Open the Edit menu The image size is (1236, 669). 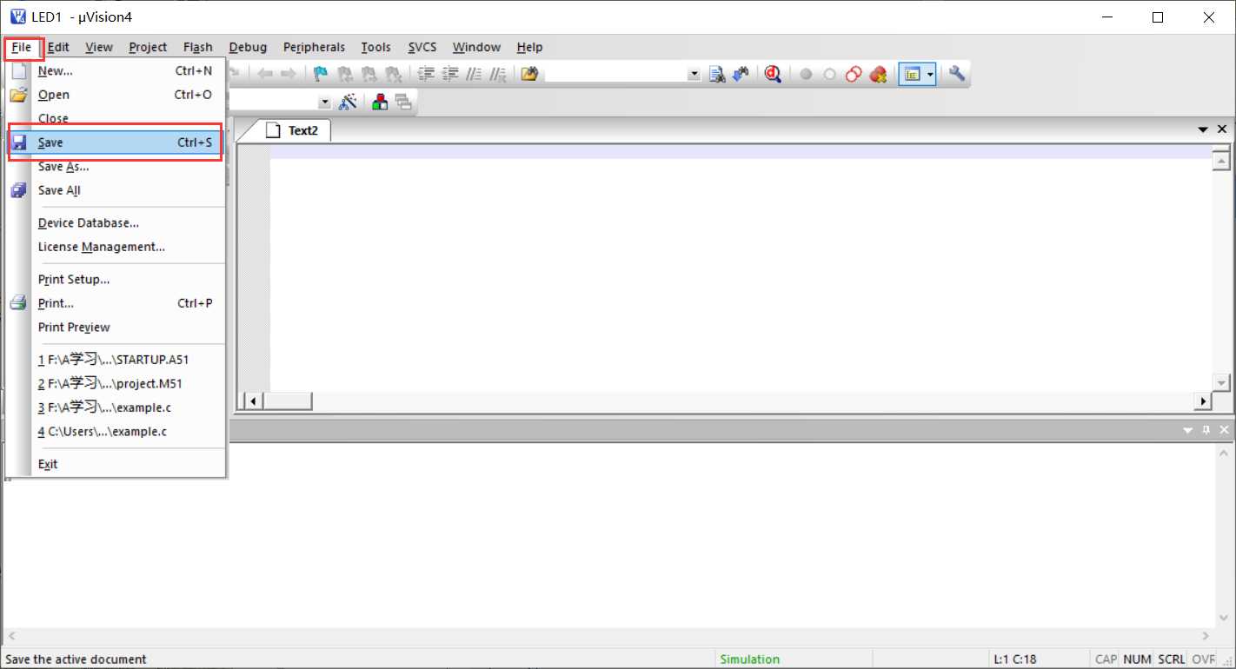pos(58,47)
